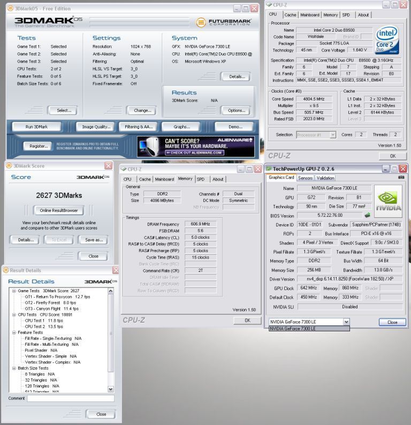
Task: Click Details in 3DMark Score window
Action: click(x=26, y=240)
